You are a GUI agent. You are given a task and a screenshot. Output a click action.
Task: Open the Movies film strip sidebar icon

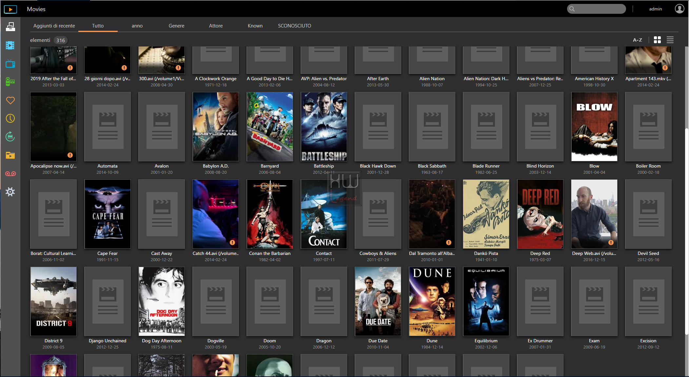[x=10, y=45]
